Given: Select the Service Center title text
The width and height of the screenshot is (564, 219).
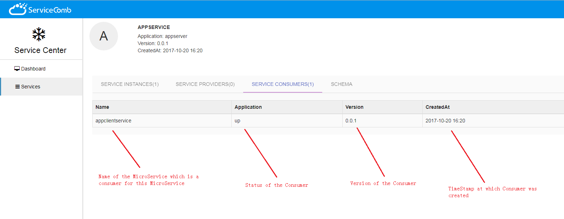Looking at the screenshot, I should (40, 50).
